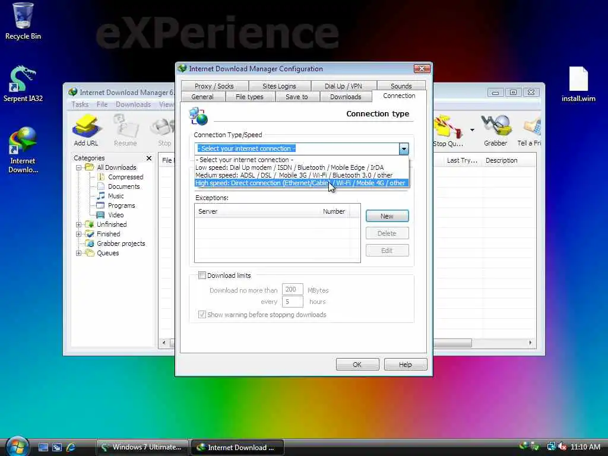
Task: Open the Downloads menu in IDM window
Action: coord(133,104)
